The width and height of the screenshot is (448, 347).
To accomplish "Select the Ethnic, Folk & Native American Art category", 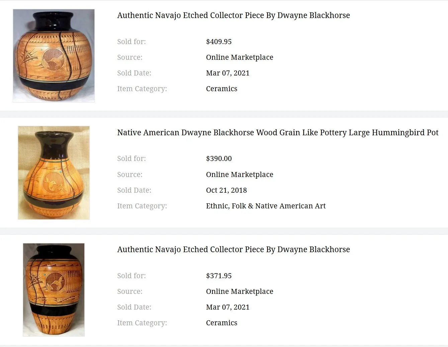I will pyautogui.click(x=266, y=206).
